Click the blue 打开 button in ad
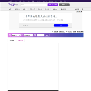This screenshot has height=91, width=91. 61,25
